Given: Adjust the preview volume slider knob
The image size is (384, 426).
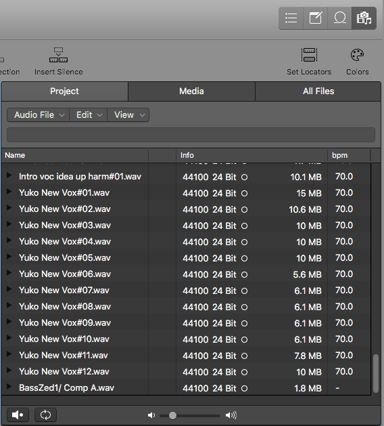Looking at the screenshot, I should (172, 415).
